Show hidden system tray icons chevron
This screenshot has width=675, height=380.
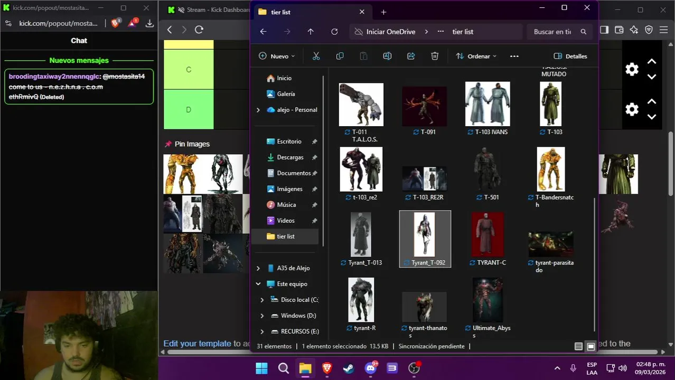coord(557,368)
